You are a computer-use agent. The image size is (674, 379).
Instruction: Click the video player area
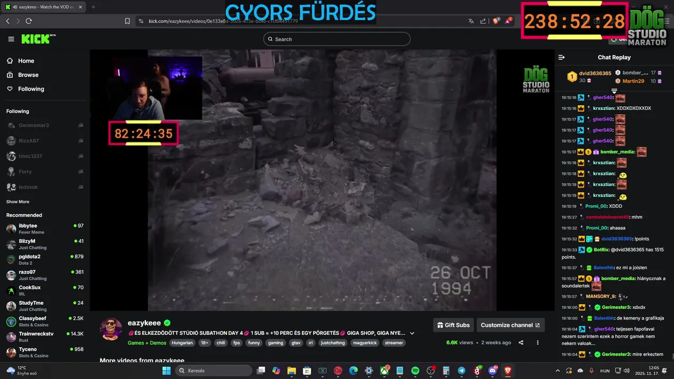(322, 180)
